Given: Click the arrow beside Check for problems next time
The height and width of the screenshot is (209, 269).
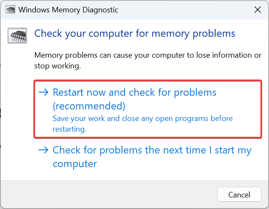Looking at the screenshot, I should [x=44, y=150].
